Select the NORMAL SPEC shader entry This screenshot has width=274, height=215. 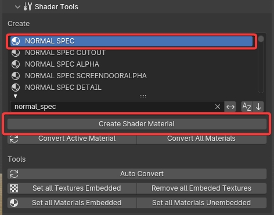131,41
